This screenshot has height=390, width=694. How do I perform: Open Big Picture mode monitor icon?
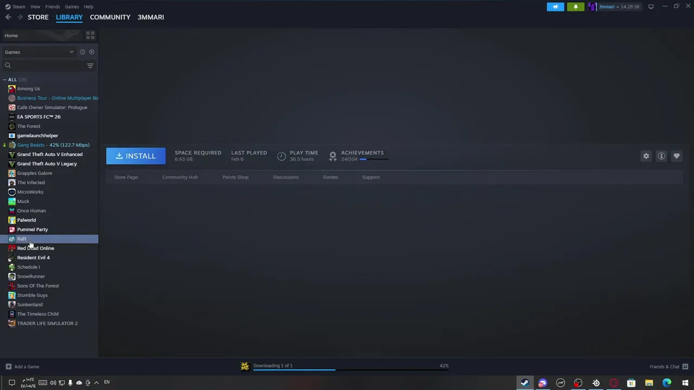[x=651, y=6]
